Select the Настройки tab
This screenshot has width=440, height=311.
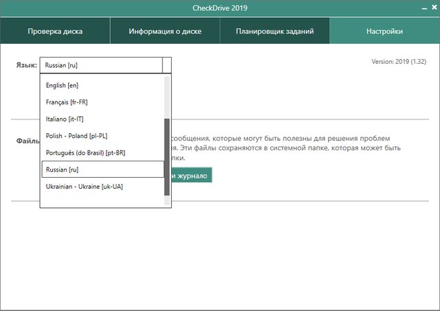pos(384,32)
